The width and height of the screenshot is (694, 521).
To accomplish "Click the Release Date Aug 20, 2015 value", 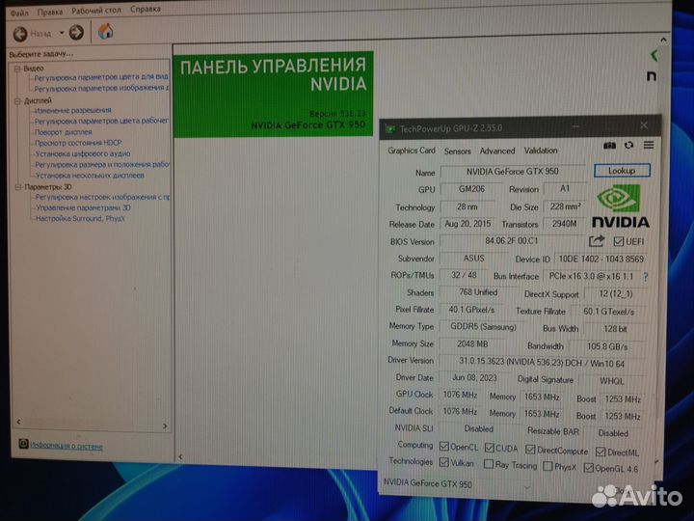I will pyautogui.click(x=467, y=224).
